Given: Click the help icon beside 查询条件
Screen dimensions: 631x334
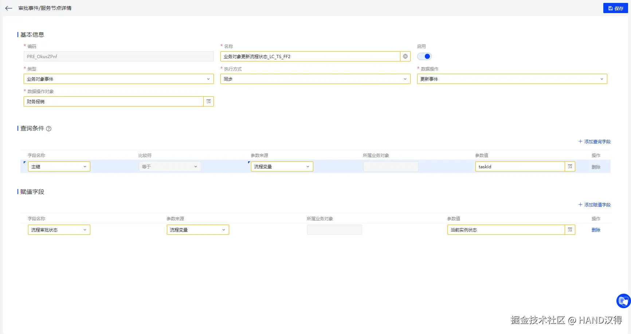Looking at the screenshot, I should click(49, 129).
